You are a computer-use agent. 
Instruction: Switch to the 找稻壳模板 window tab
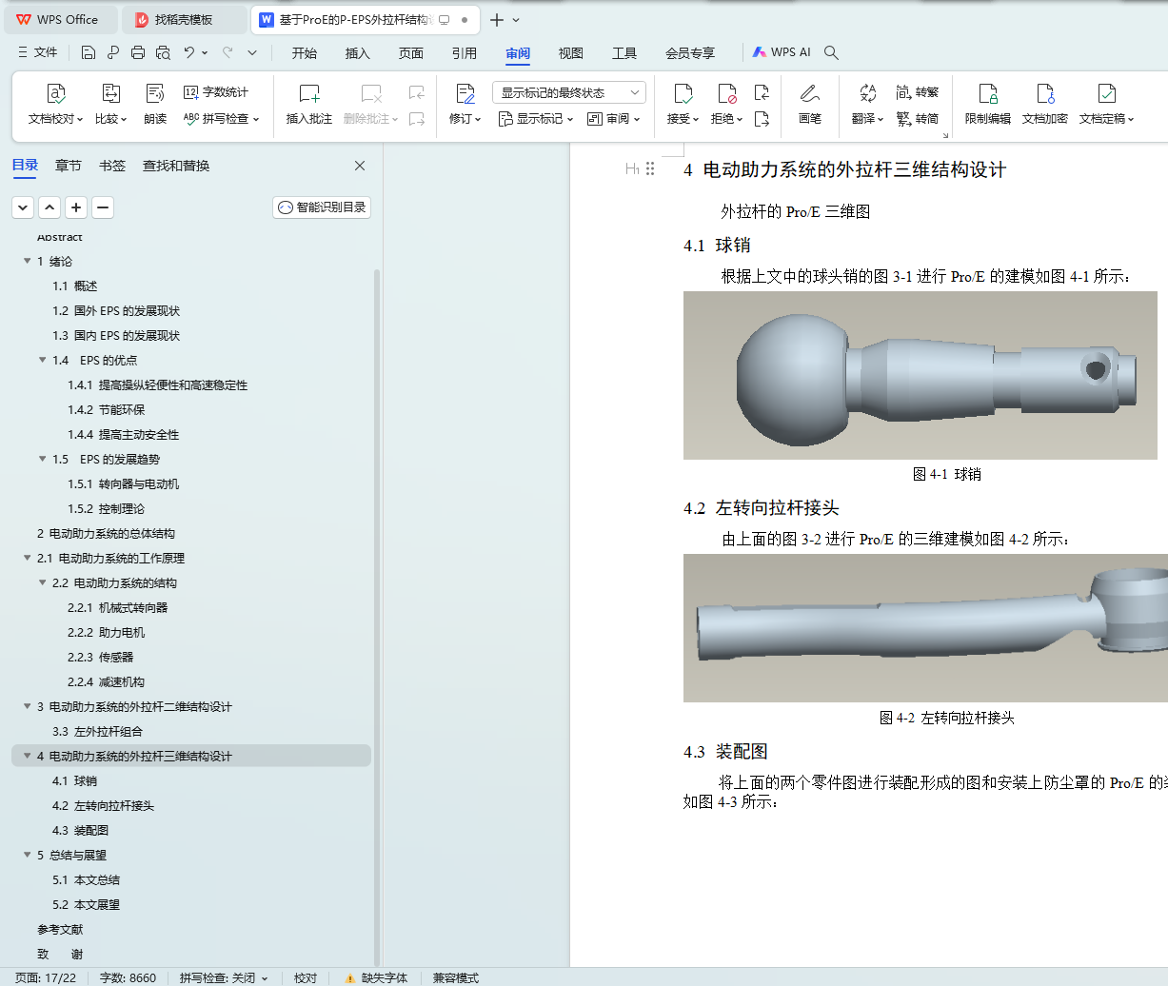click(x=185, y=19)
